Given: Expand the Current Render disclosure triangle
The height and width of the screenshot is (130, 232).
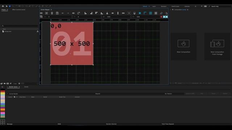Looking at the screenshot, I should [x=8, y=94].
